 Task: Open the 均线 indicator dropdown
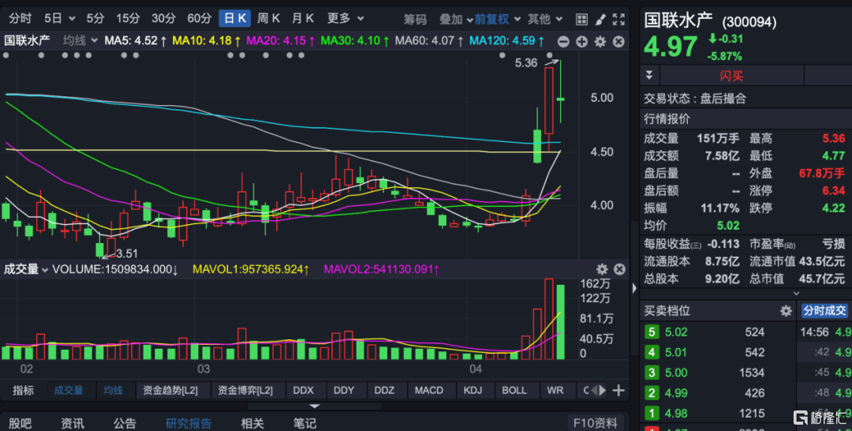tap(80, 40)
